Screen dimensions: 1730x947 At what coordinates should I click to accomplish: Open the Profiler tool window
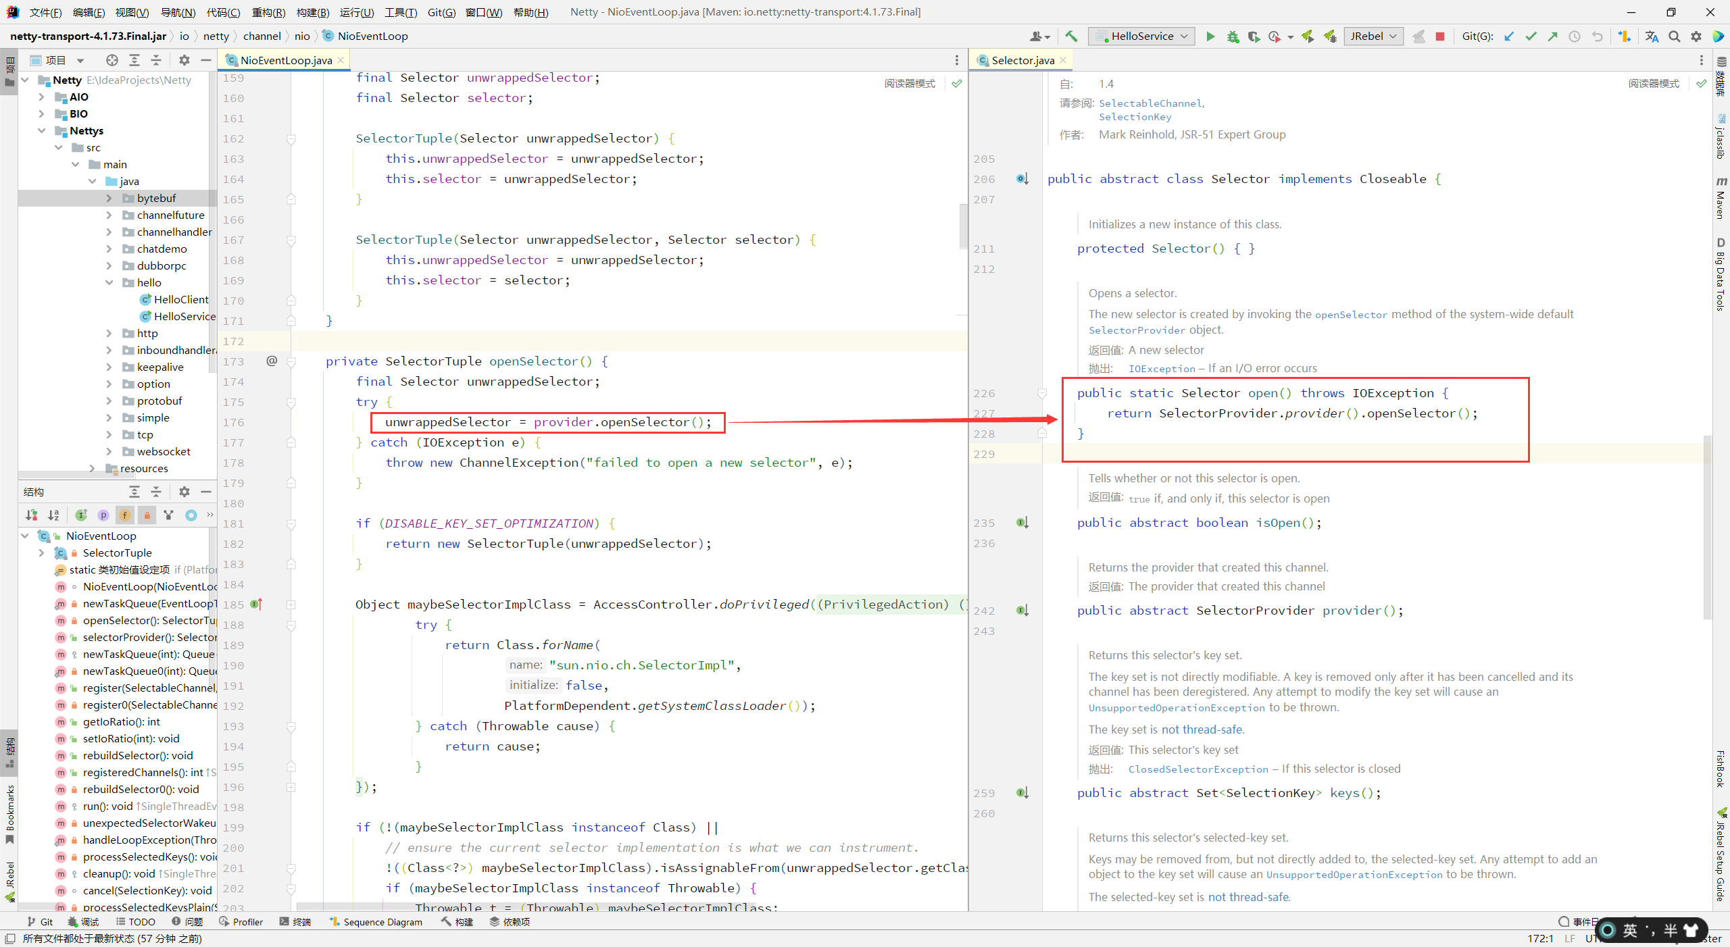point(241,921)
